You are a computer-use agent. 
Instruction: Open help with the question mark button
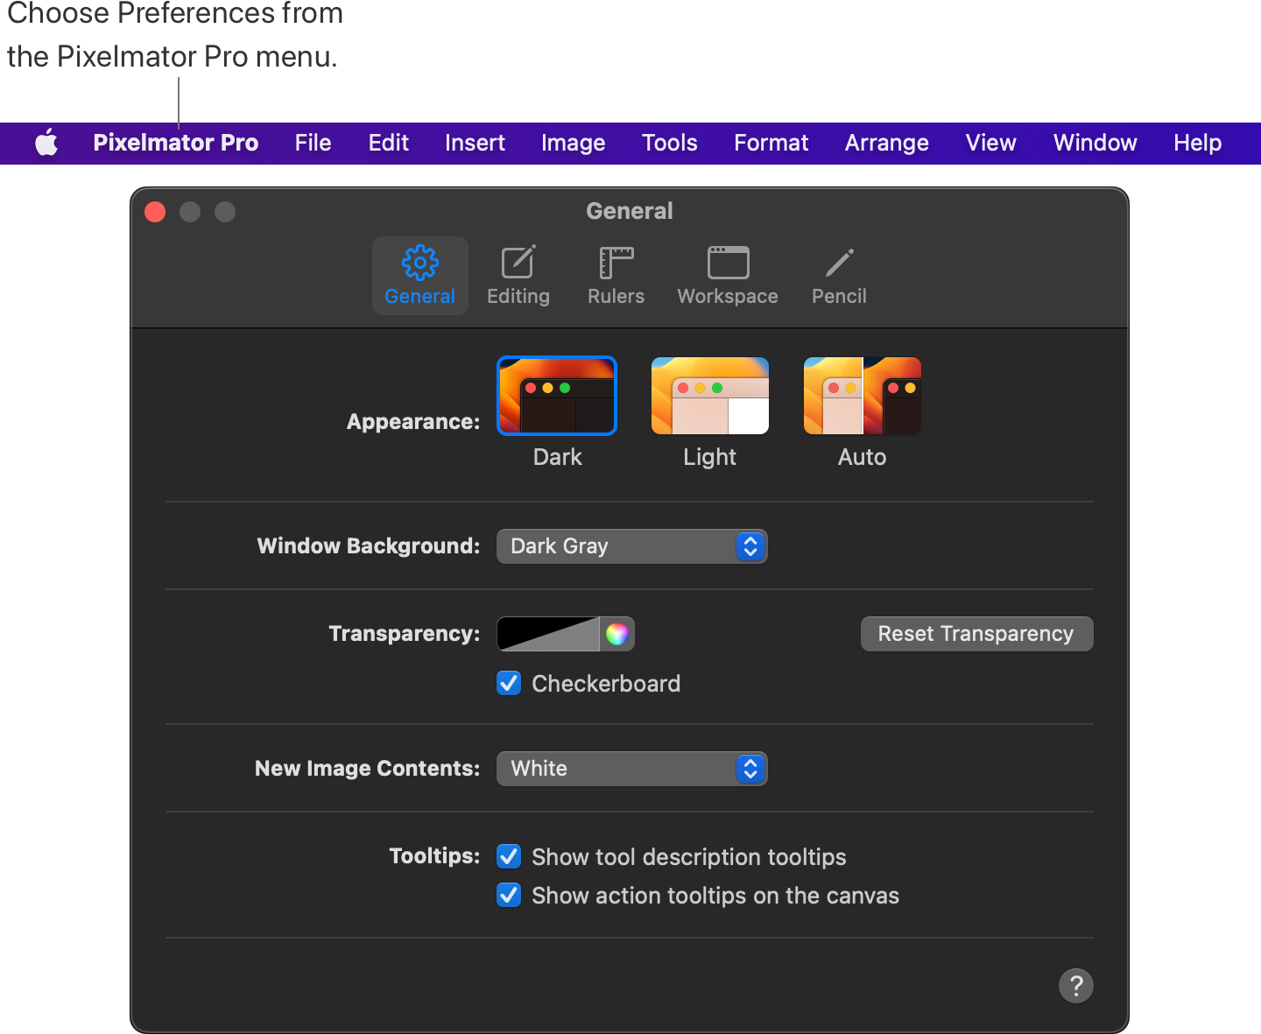[x=1076, y=986]
